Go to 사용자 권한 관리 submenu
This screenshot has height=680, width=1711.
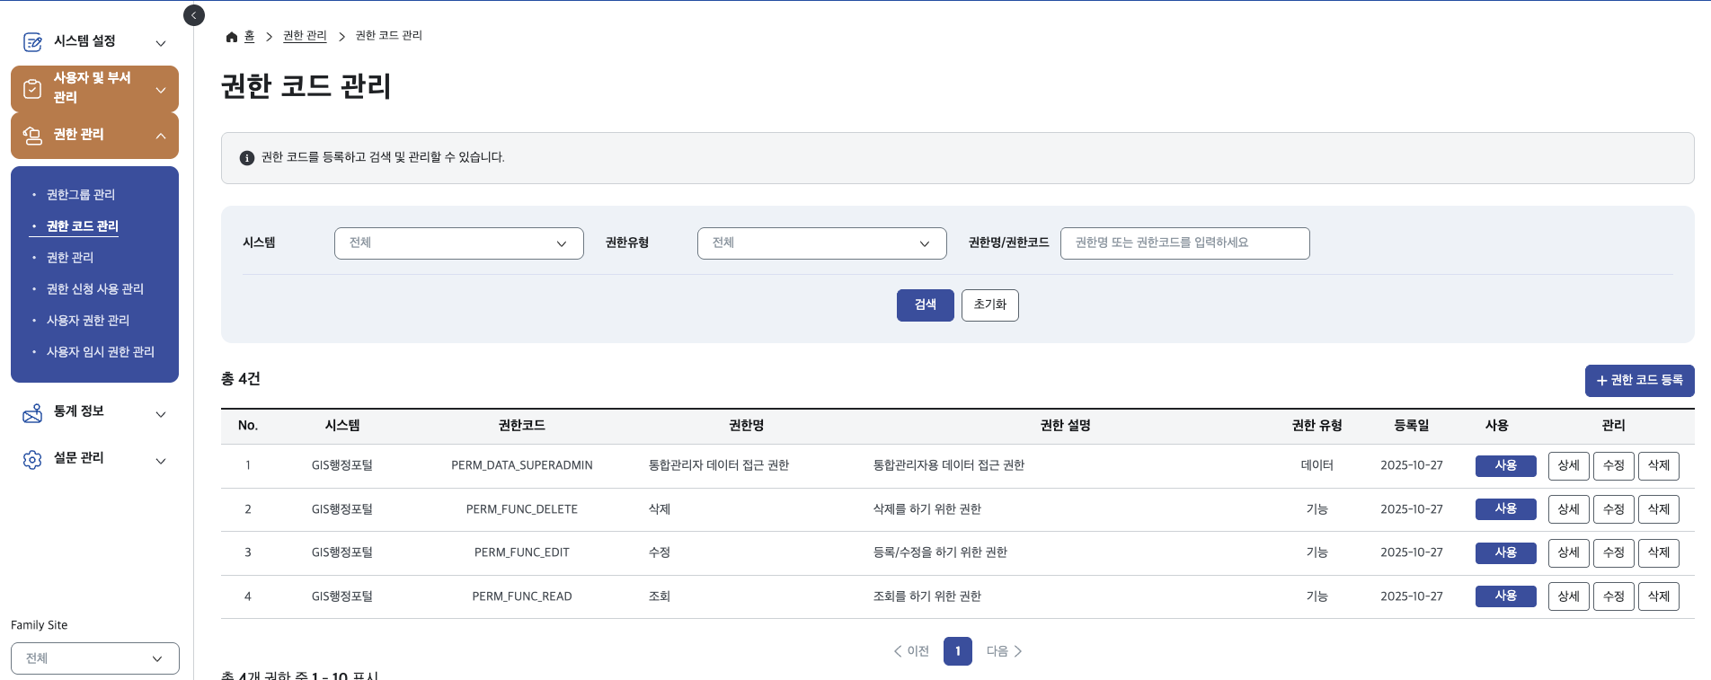coord(88,321)
